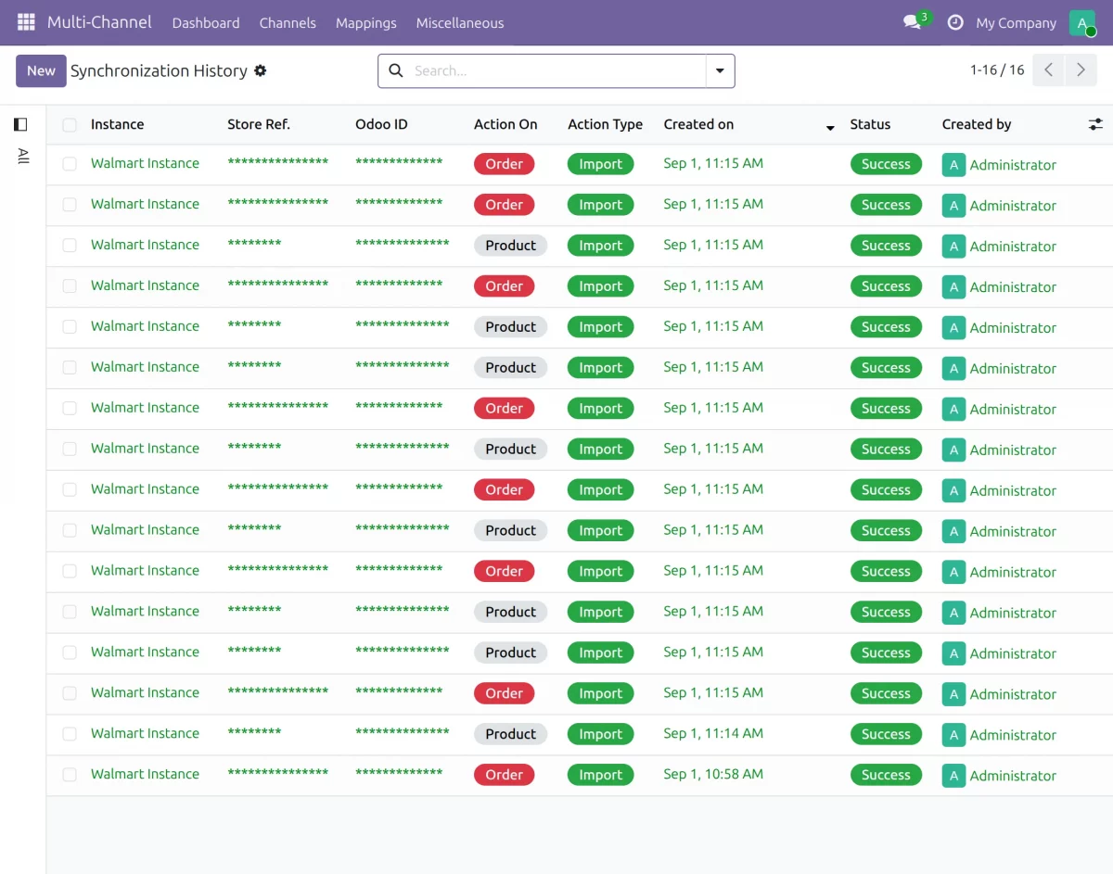1113x874 pixels.
Task: Open the Multi-Channel app title
Action: point(99,22)
